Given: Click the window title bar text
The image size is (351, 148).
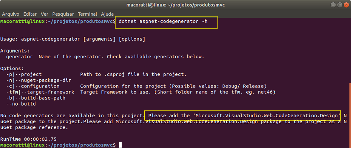Looking at the screenshot, I should coord(175,5).
